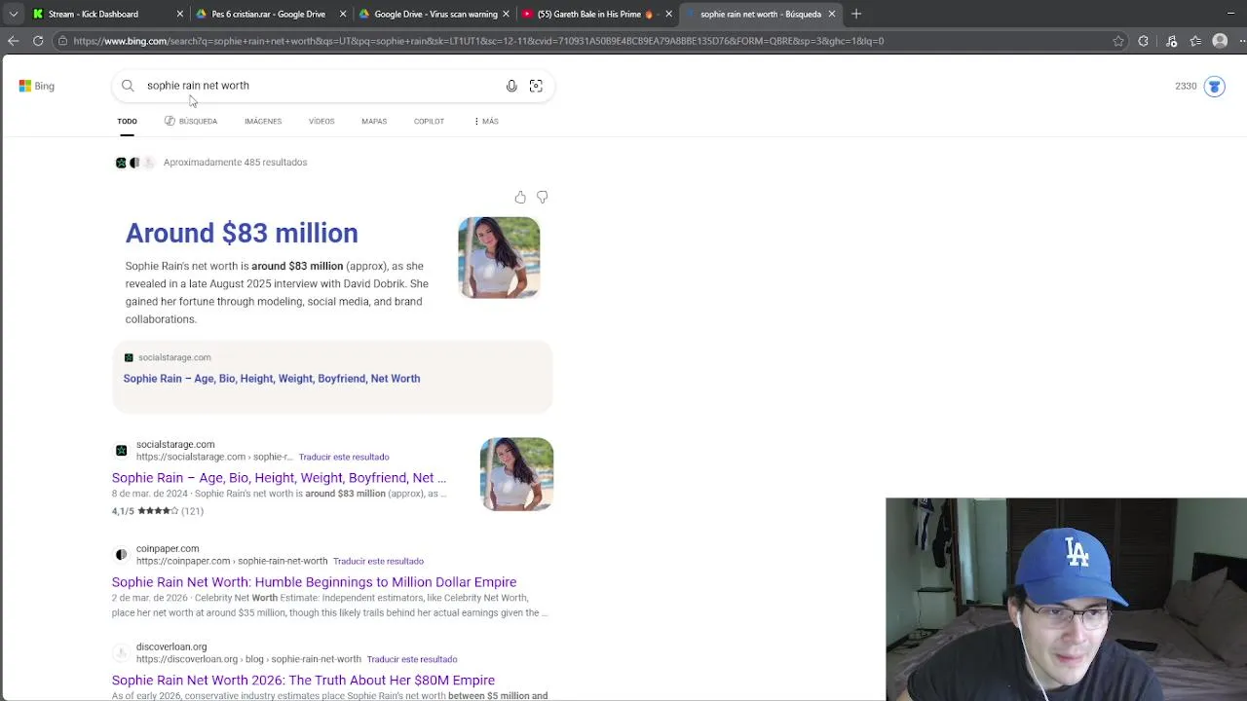The height and width of the screenshot is (701, 1247).
Task: Go back with the browser back arrow
Action: click(13, 41)
